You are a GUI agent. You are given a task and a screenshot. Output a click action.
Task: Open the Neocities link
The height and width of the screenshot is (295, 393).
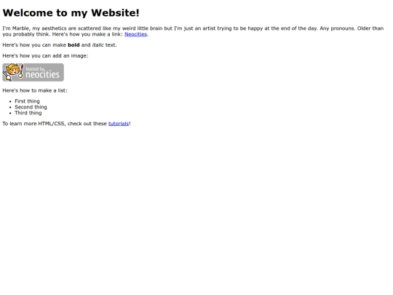[x=135, y=34]
